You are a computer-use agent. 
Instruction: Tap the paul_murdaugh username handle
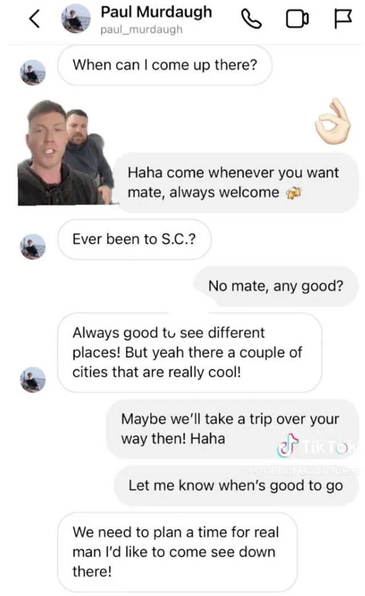click(141, 29)
